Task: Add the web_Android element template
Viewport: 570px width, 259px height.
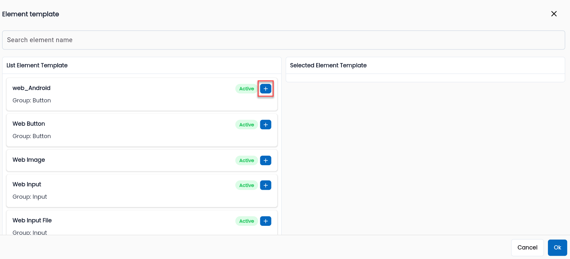Action: click(x=266, y=89)
